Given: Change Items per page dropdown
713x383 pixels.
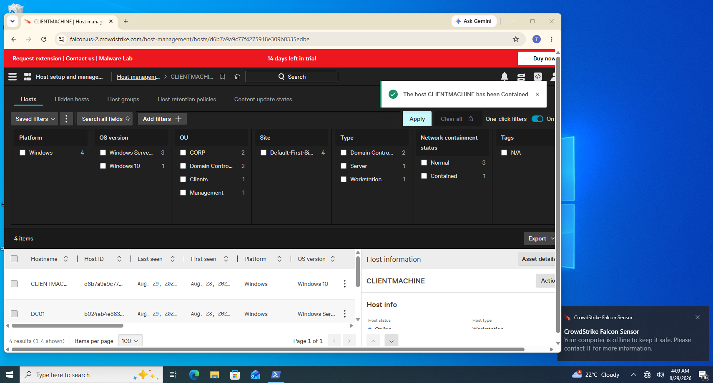Looking at the screenshot, I should 130,341.
